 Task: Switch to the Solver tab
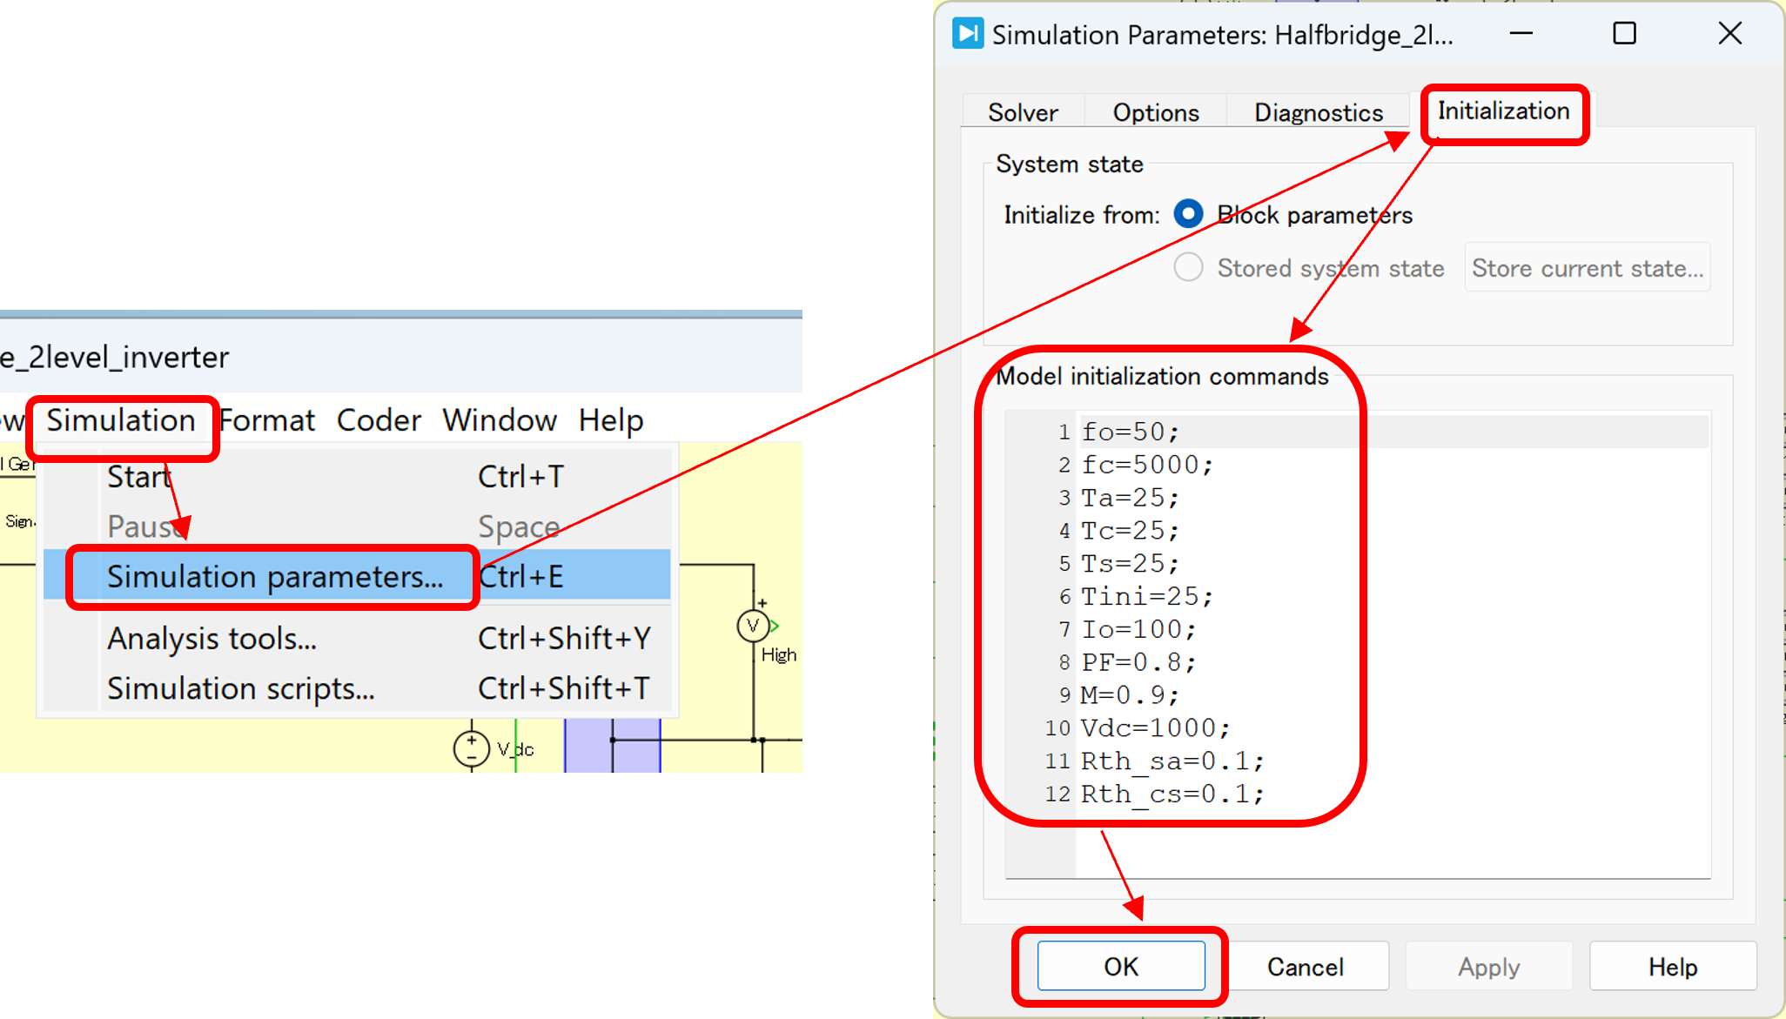(x=1023, y=112)
